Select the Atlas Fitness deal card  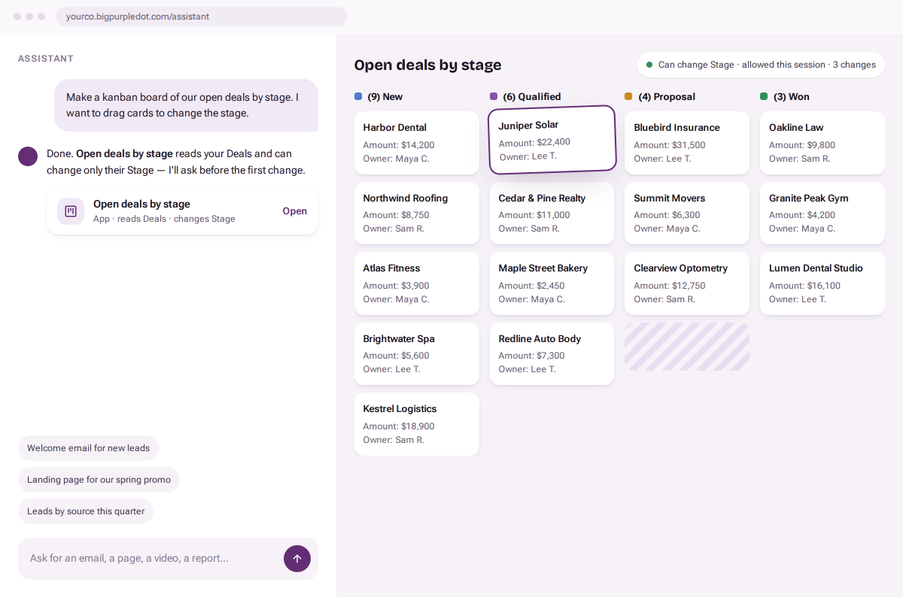coord(417,283)
